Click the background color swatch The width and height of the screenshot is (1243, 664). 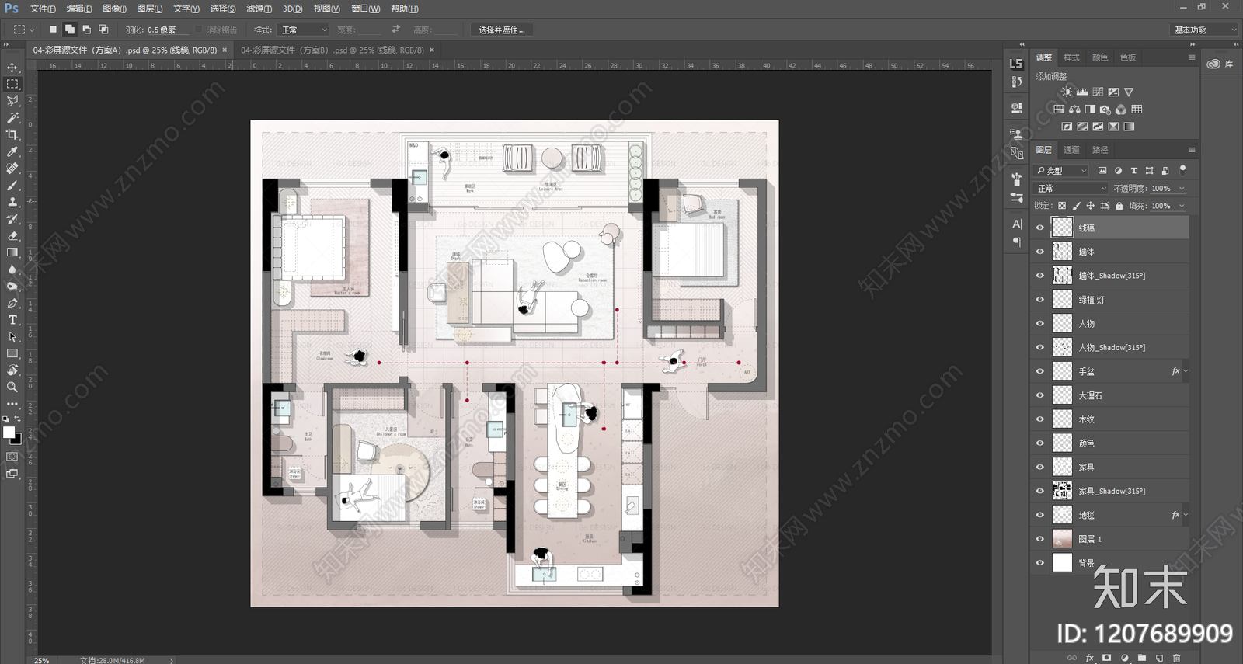17,440
